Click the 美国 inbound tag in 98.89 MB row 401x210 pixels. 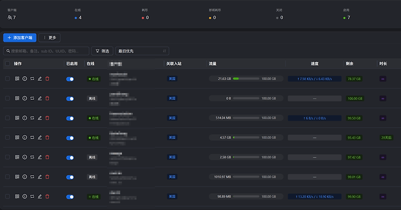[x=172, y=197]
